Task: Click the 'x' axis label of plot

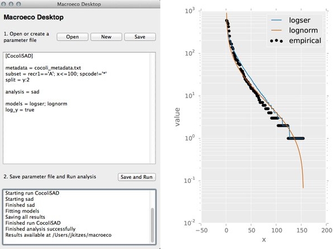Action: point(264,239)
